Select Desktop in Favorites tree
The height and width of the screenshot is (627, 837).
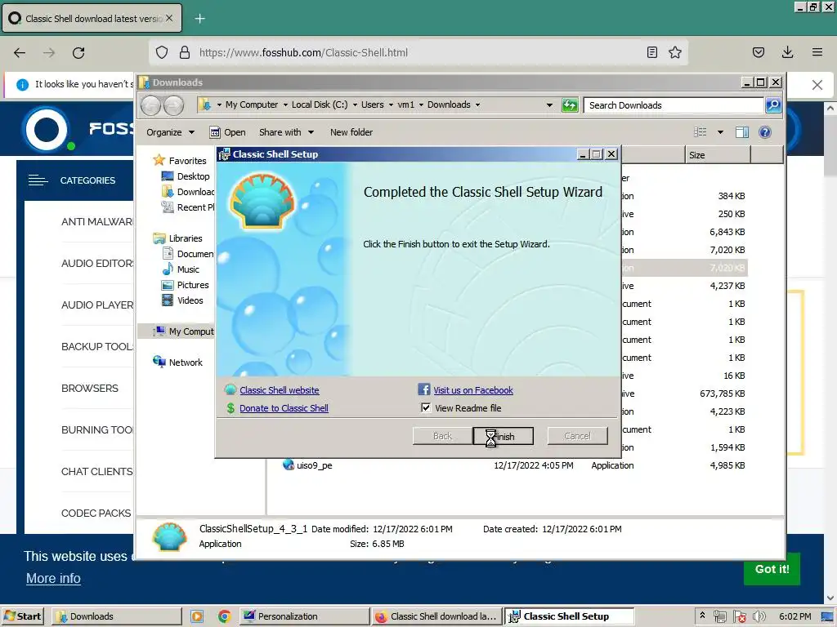[186, 176]
